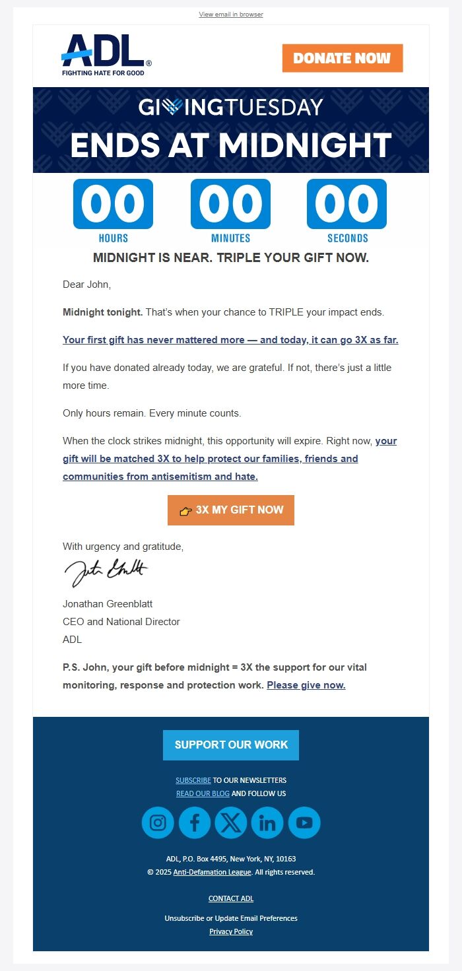Screen dimensions: 462x971
Task: Open ADL's Instagram profile icon
Action: tap(158, 822)
